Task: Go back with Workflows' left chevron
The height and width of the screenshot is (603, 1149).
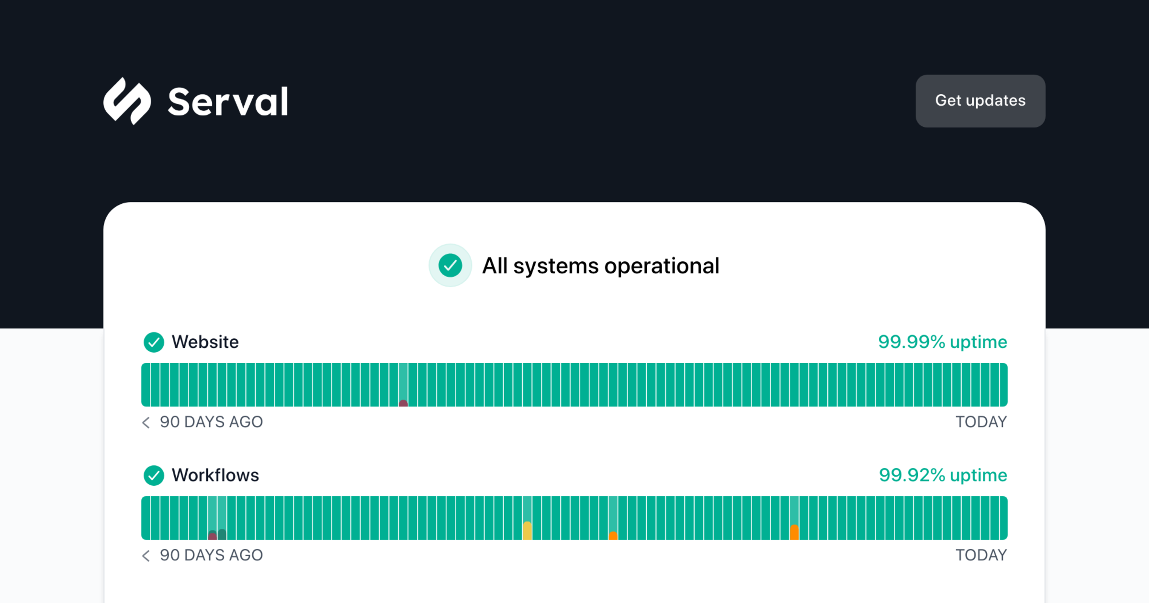Action: (146, 555)
